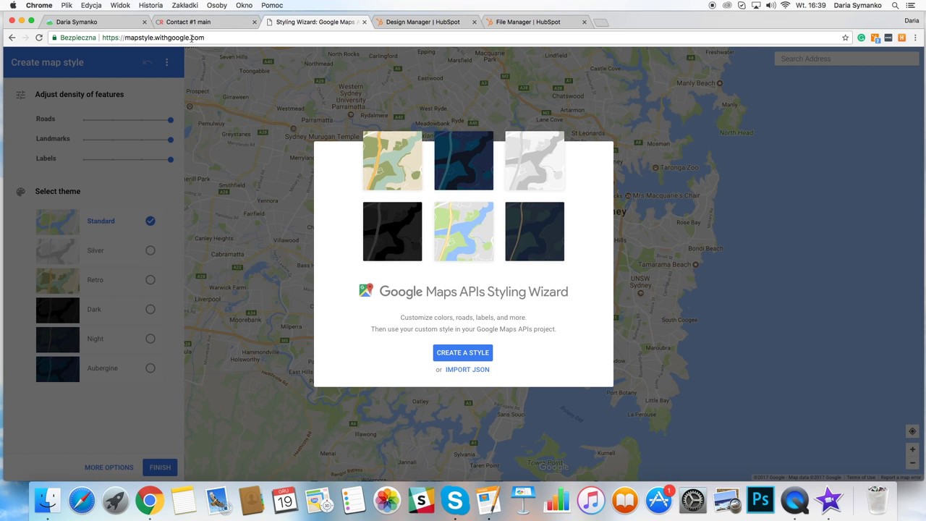Screen dimensions: 926x521
Task: Open the Chrome three-dot menu
Action: coord(915,38)
